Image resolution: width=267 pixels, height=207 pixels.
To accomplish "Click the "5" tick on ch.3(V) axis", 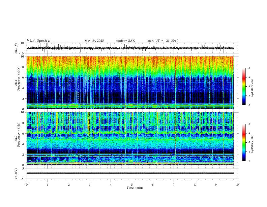I will 23,168.
